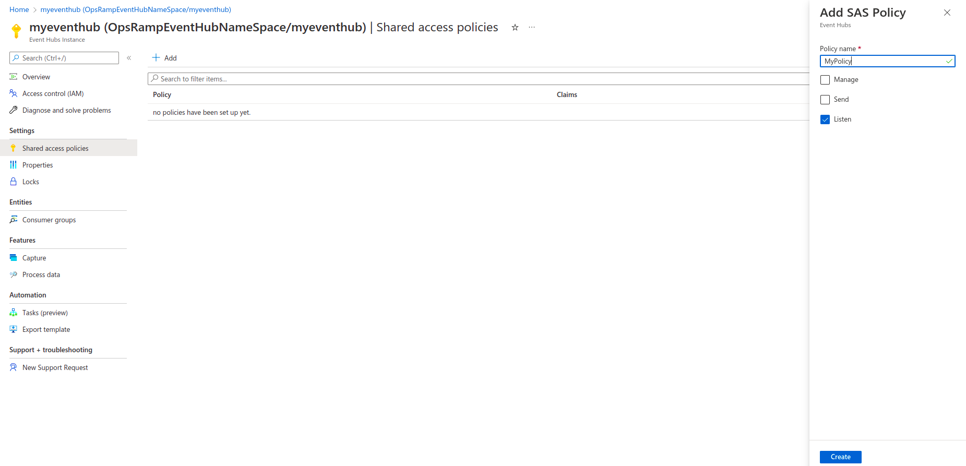Enable the Manage checkbox
The height and width of the screenshot is (466, 966).
coord(825,80)
